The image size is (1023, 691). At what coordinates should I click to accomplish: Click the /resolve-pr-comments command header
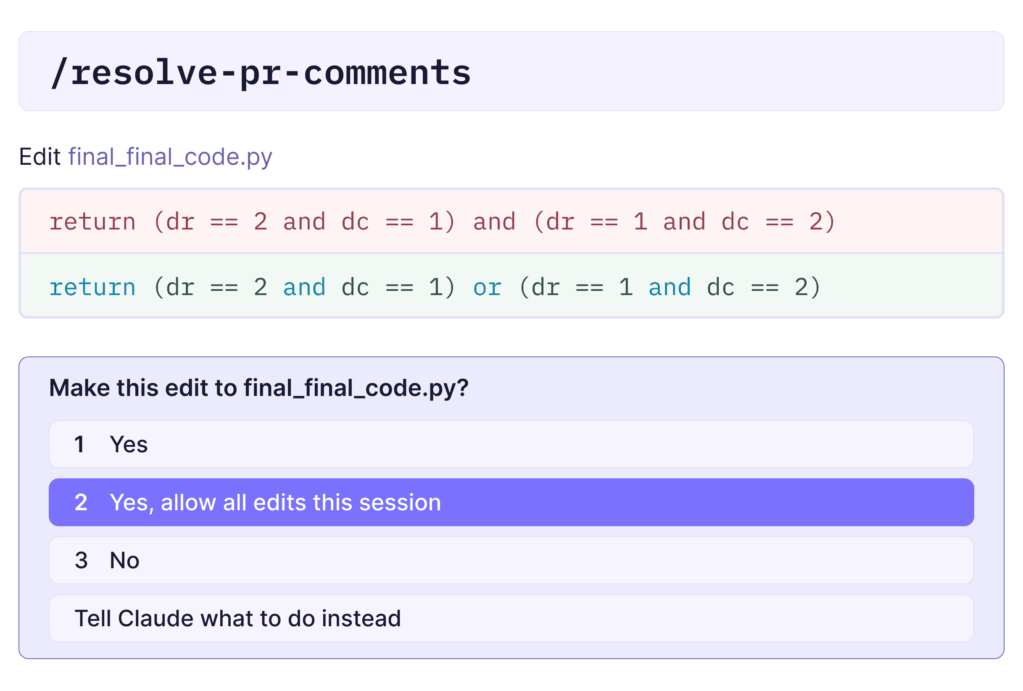click(x=261, y=71)
